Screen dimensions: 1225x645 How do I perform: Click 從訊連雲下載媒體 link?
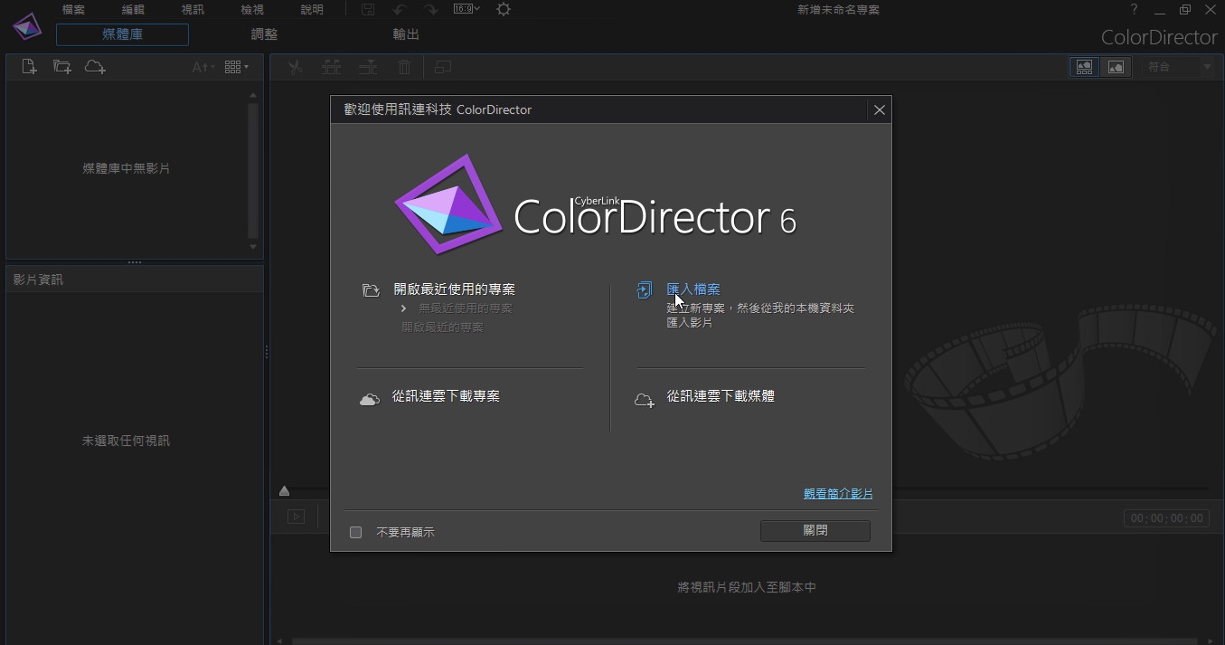click(x=721, y=396)
